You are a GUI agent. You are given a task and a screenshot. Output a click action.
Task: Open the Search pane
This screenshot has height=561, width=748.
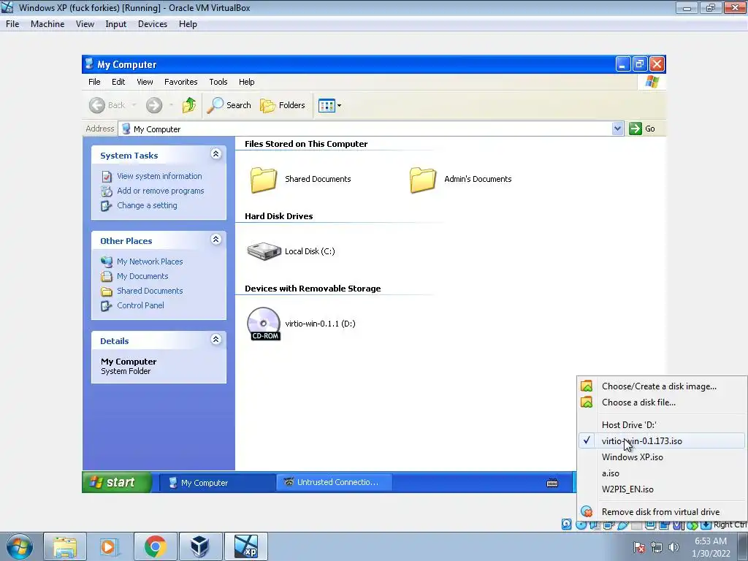[229, 105]
